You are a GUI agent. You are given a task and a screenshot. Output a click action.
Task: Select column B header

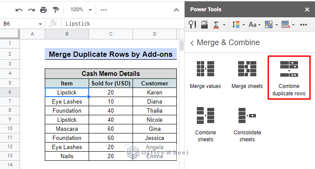coord(67,34)
